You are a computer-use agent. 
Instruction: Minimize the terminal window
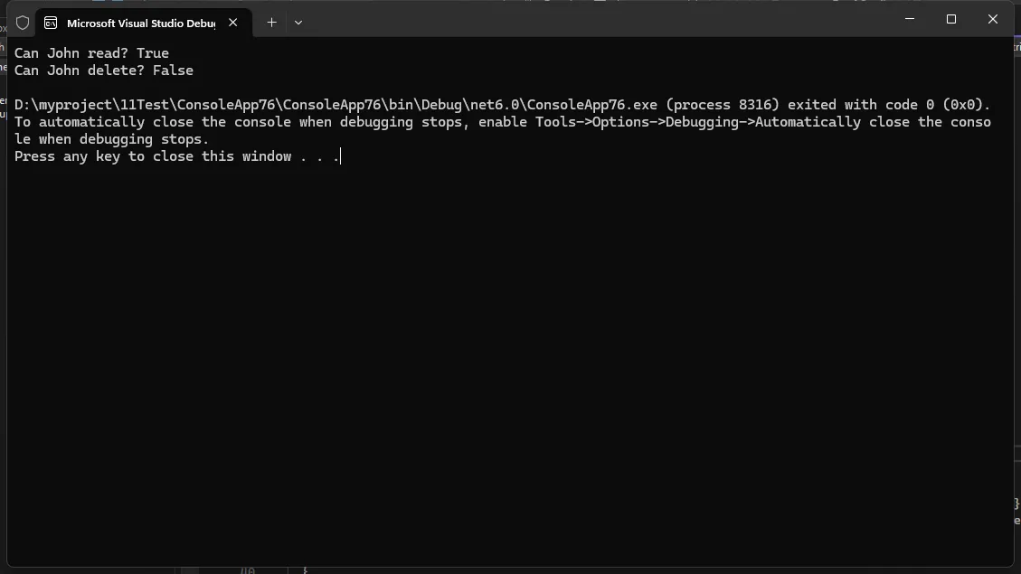click(909, 19)
